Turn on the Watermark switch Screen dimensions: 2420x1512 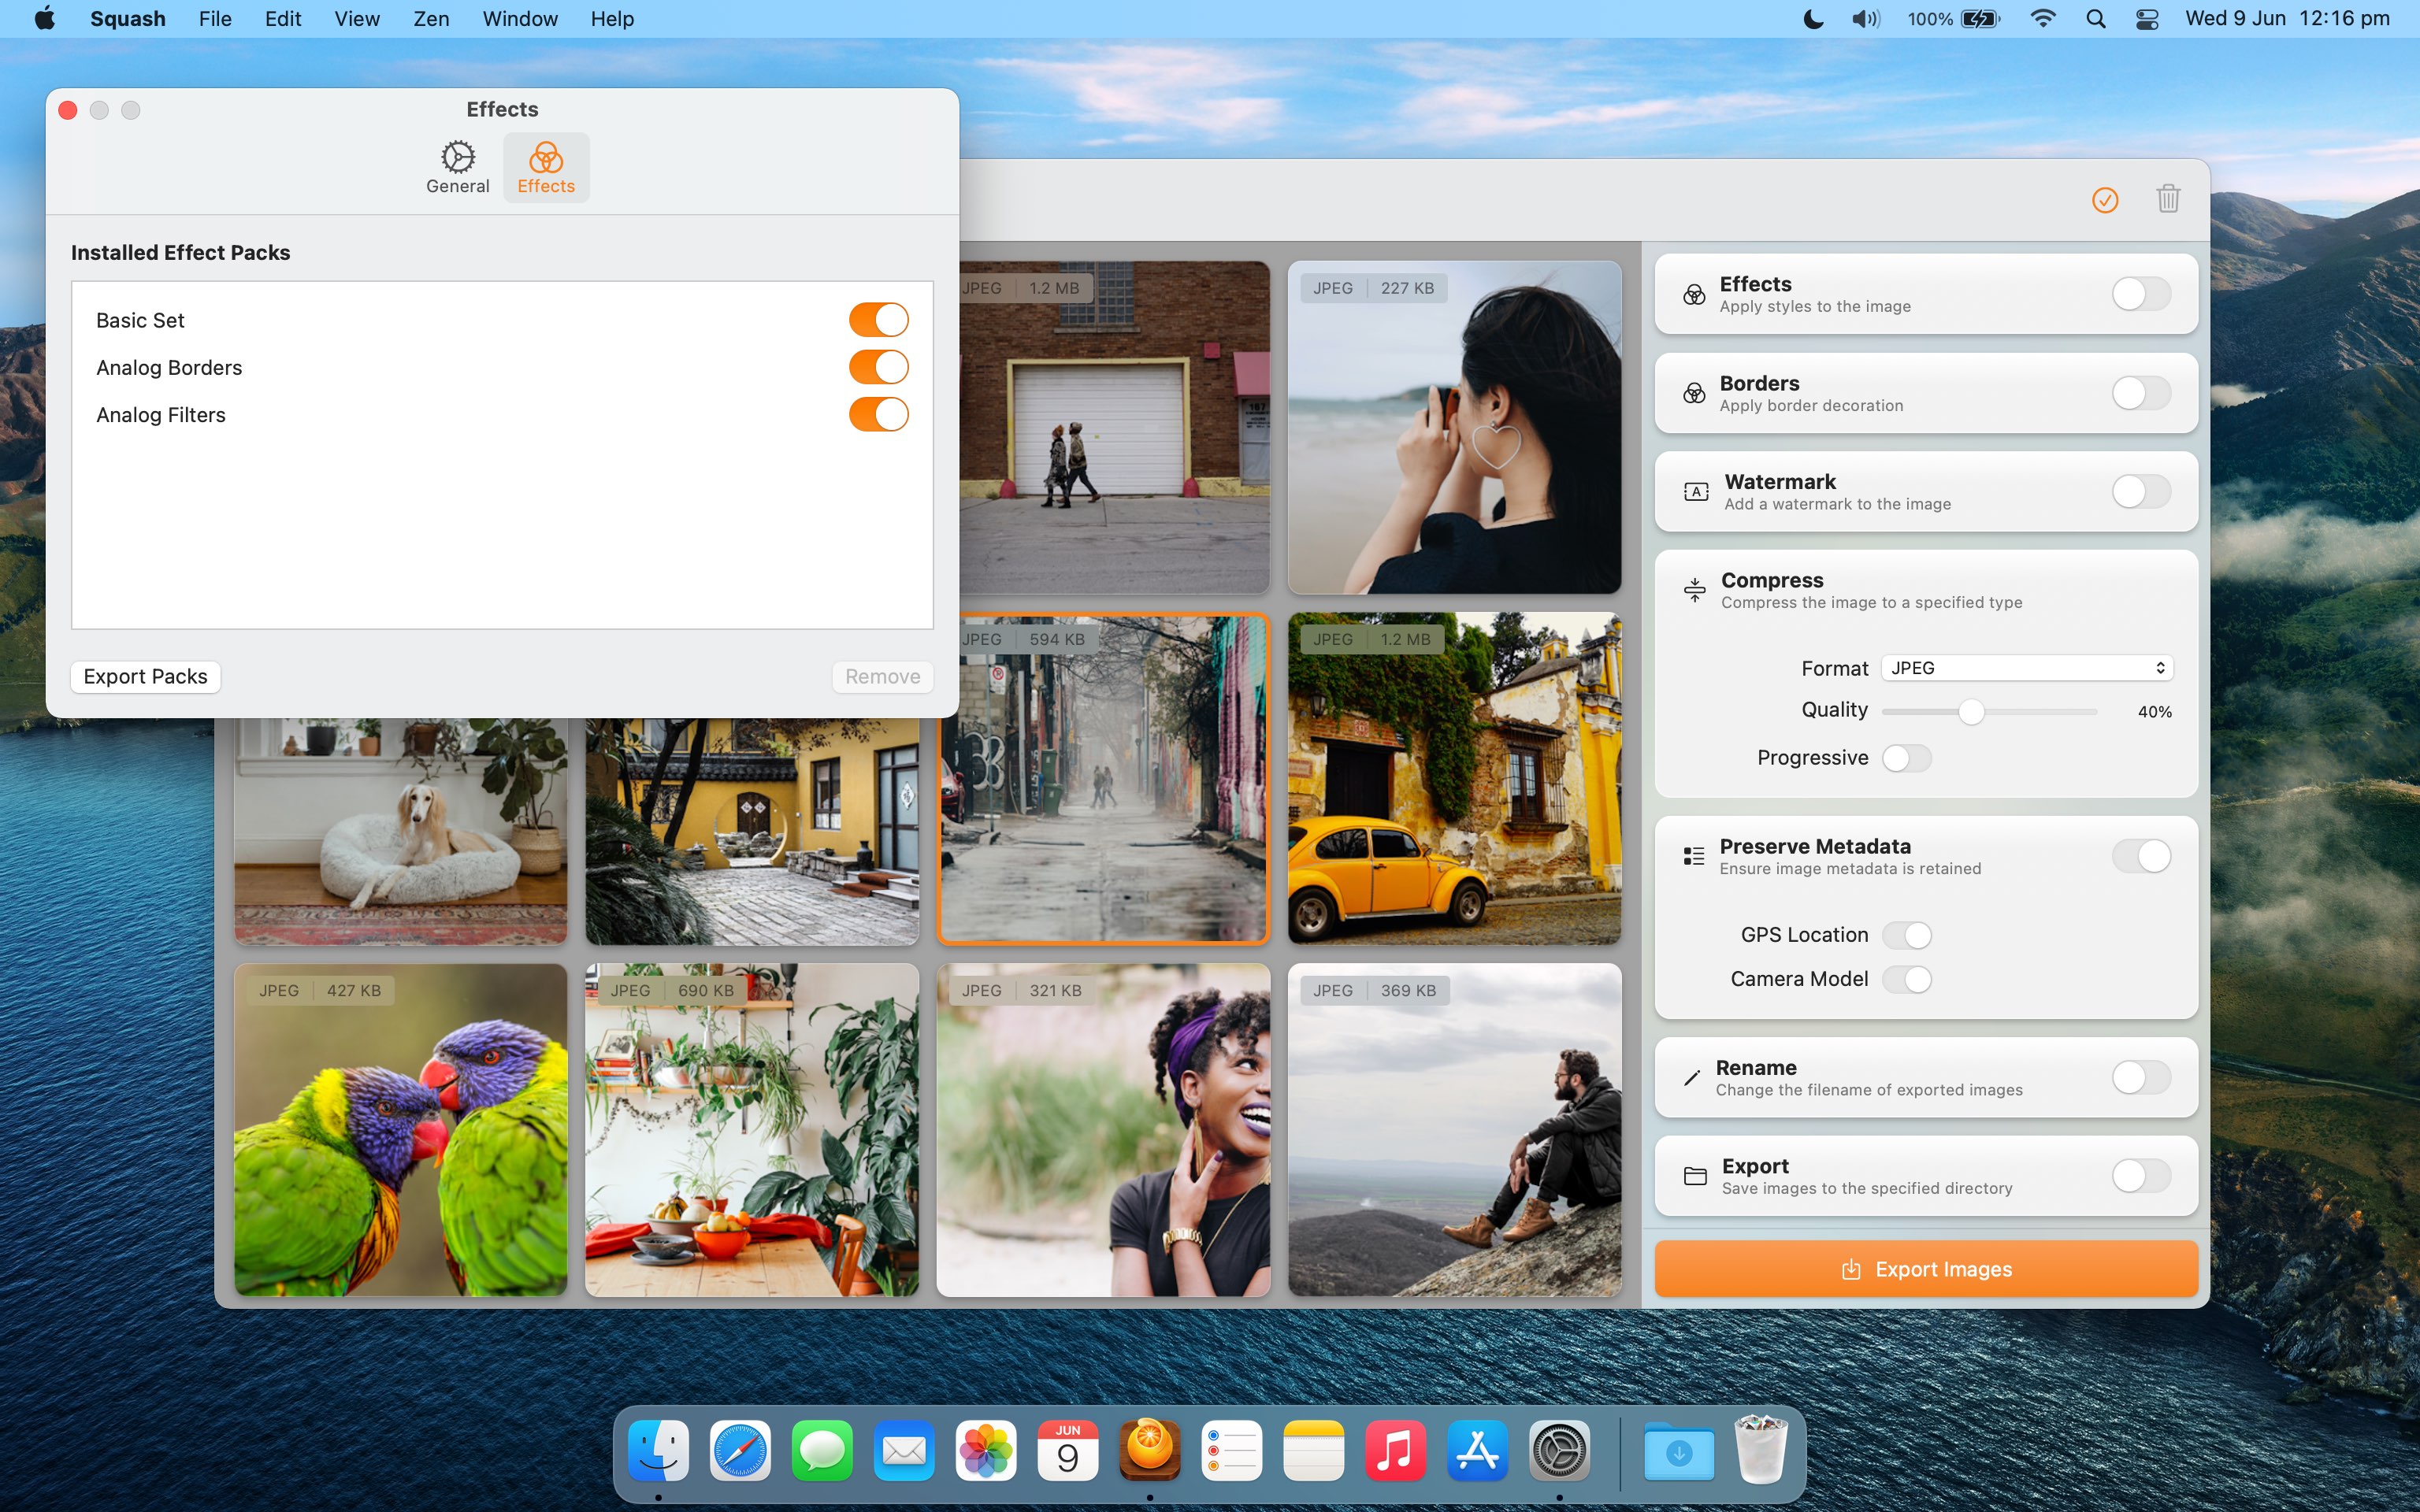coord(2141,491)
